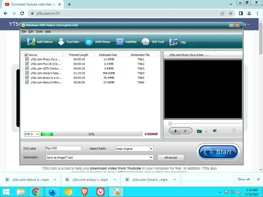Viewport: 263px width, 197px height.
Task: Click the DVD Label input field
Action: tap(63, 149)
